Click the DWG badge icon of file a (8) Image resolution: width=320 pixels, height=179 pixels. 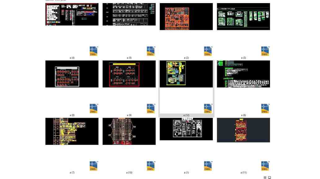(93, 109)
